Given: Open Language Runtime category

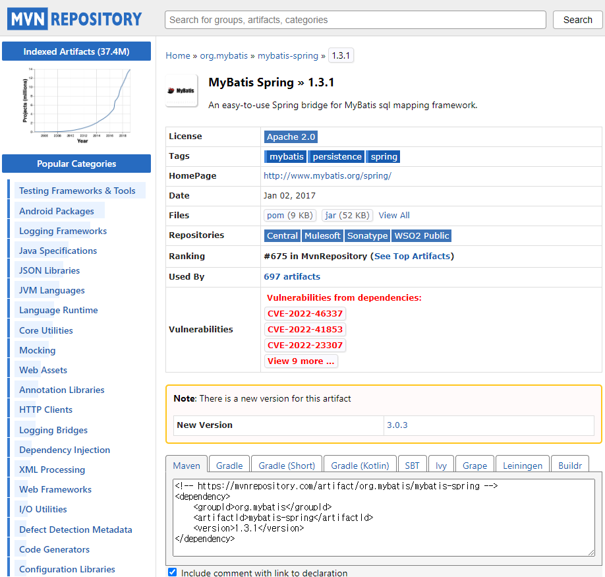Looking at the screenshot, I should (58, 310).
